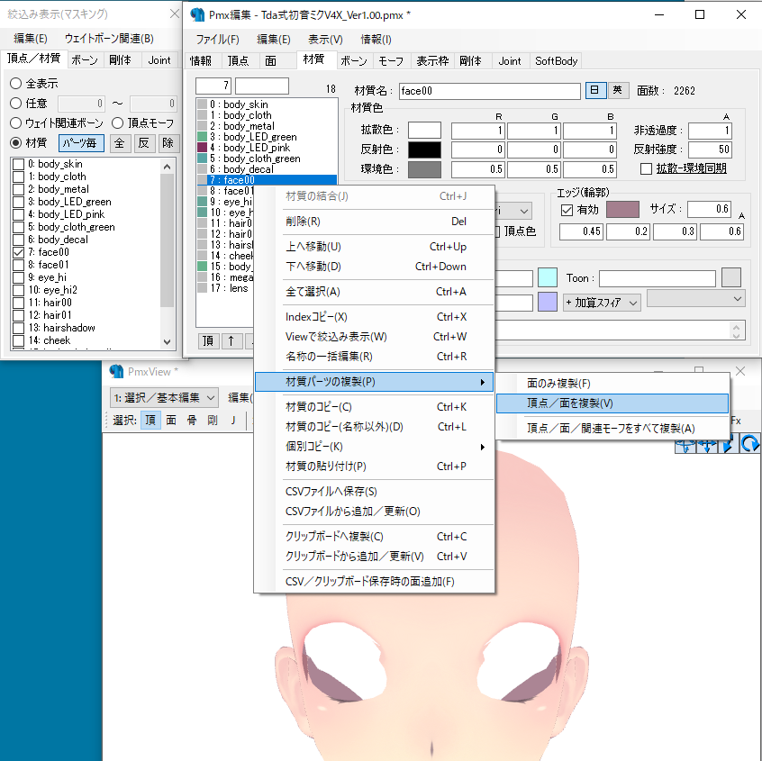
Task: Select Joint (J) selection mode in PmxView
Action: point(233,420)
